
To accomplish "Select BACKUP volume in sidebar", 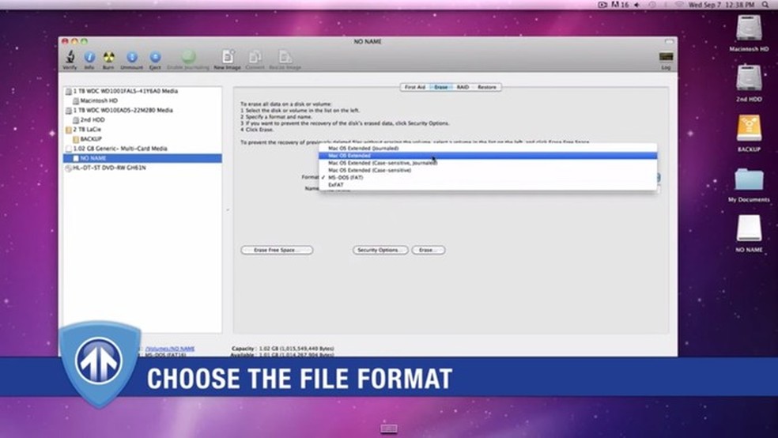I will 143,139.
